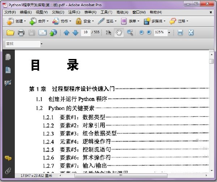Image resolution: width=217 pixels, height=182 pixels.
Task: Open a file with the folder icon
Action: (10, 33)
